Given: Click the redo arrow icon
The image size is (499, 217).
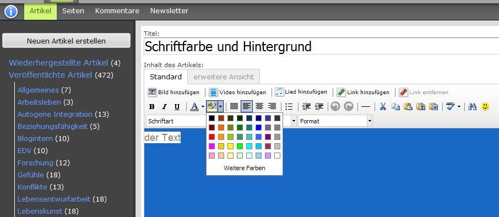Looking at the screenshot, I should (349, 106).
